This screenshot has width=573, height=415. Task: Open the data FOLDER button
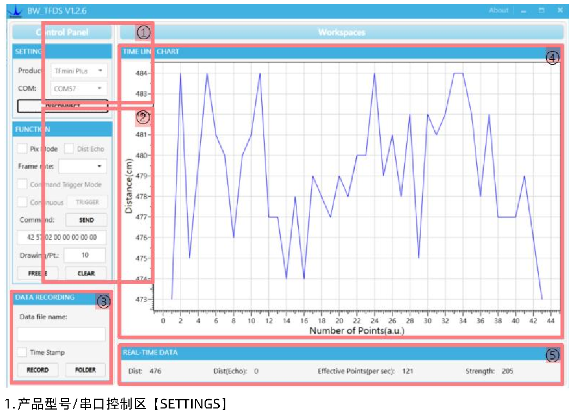pyautogui.click(x=85, y=370)
